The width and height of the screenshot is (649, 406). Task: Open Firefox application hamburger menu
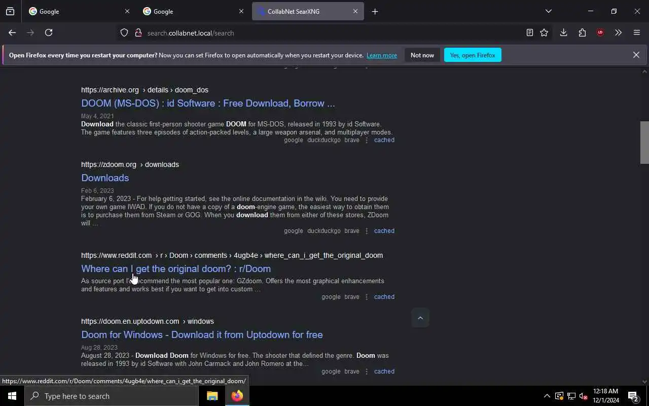point(637,32)
